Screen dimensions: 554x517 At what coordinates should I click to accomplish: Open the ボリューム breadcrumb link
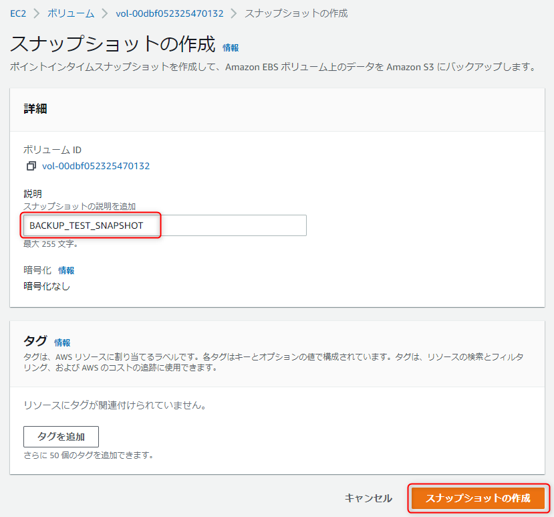click(71, 14)
